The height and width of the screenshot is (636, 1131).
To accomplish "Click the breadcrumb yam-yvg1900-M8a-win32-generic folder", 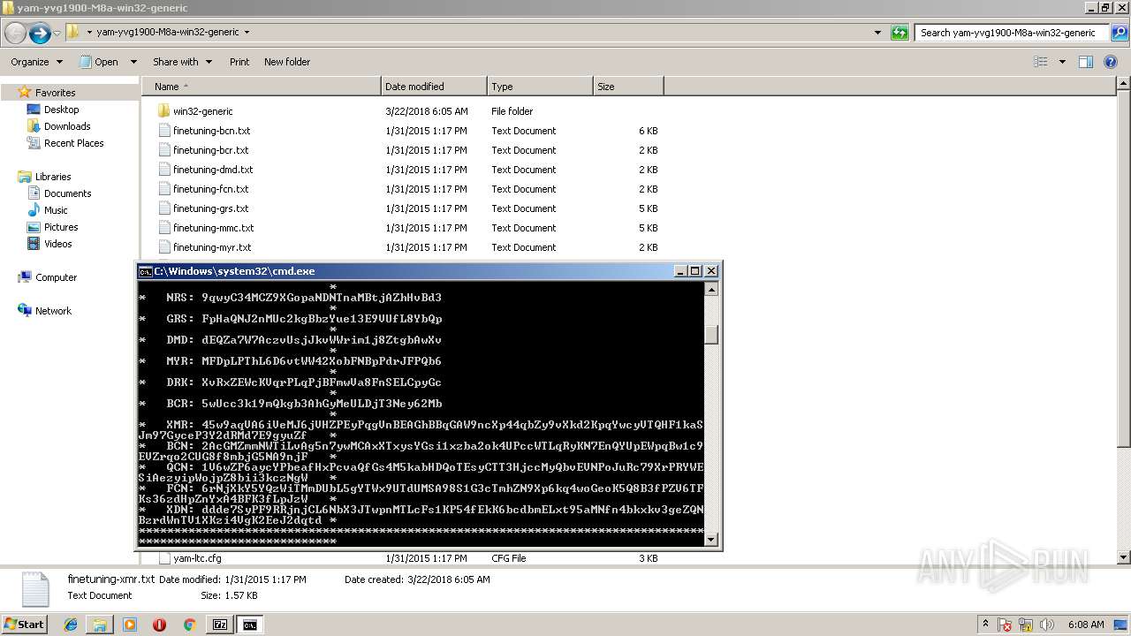I will tap(168, 33).
